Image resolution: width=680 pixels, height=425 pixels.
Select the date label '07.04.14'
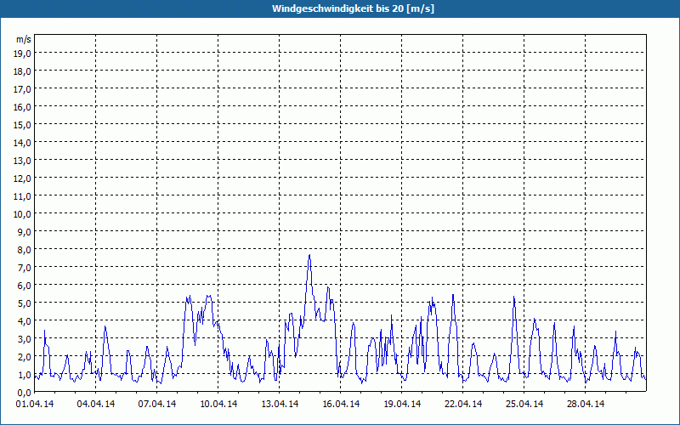click(157, 405)
